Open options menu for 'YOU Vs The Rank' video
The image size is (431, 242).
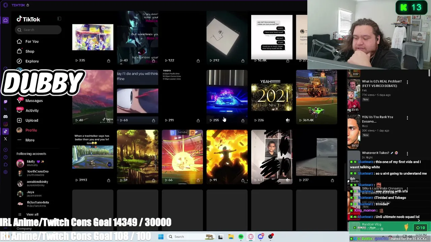tap(407, 118)
